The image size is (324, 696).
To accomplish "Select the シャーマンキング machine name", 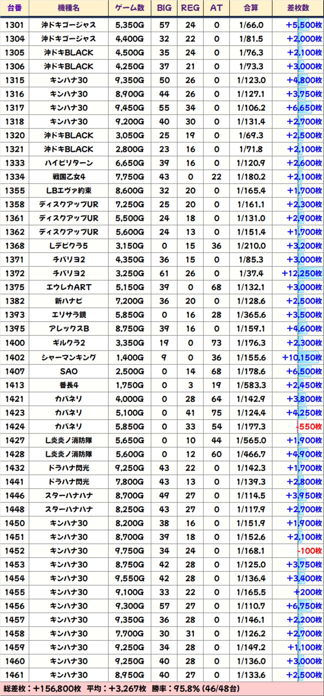I will (x=68, y=358).
